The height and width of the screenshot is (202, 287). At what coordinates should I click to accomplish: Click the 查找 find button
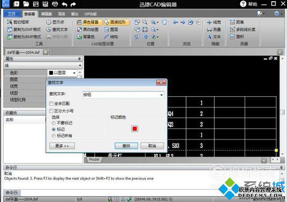[x=126, y=146]
